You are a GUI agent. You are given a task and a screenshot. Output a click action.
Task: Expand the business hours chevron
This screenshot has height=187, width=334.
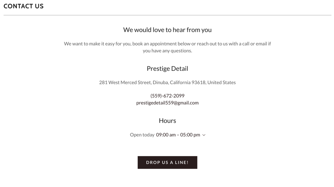204,135
